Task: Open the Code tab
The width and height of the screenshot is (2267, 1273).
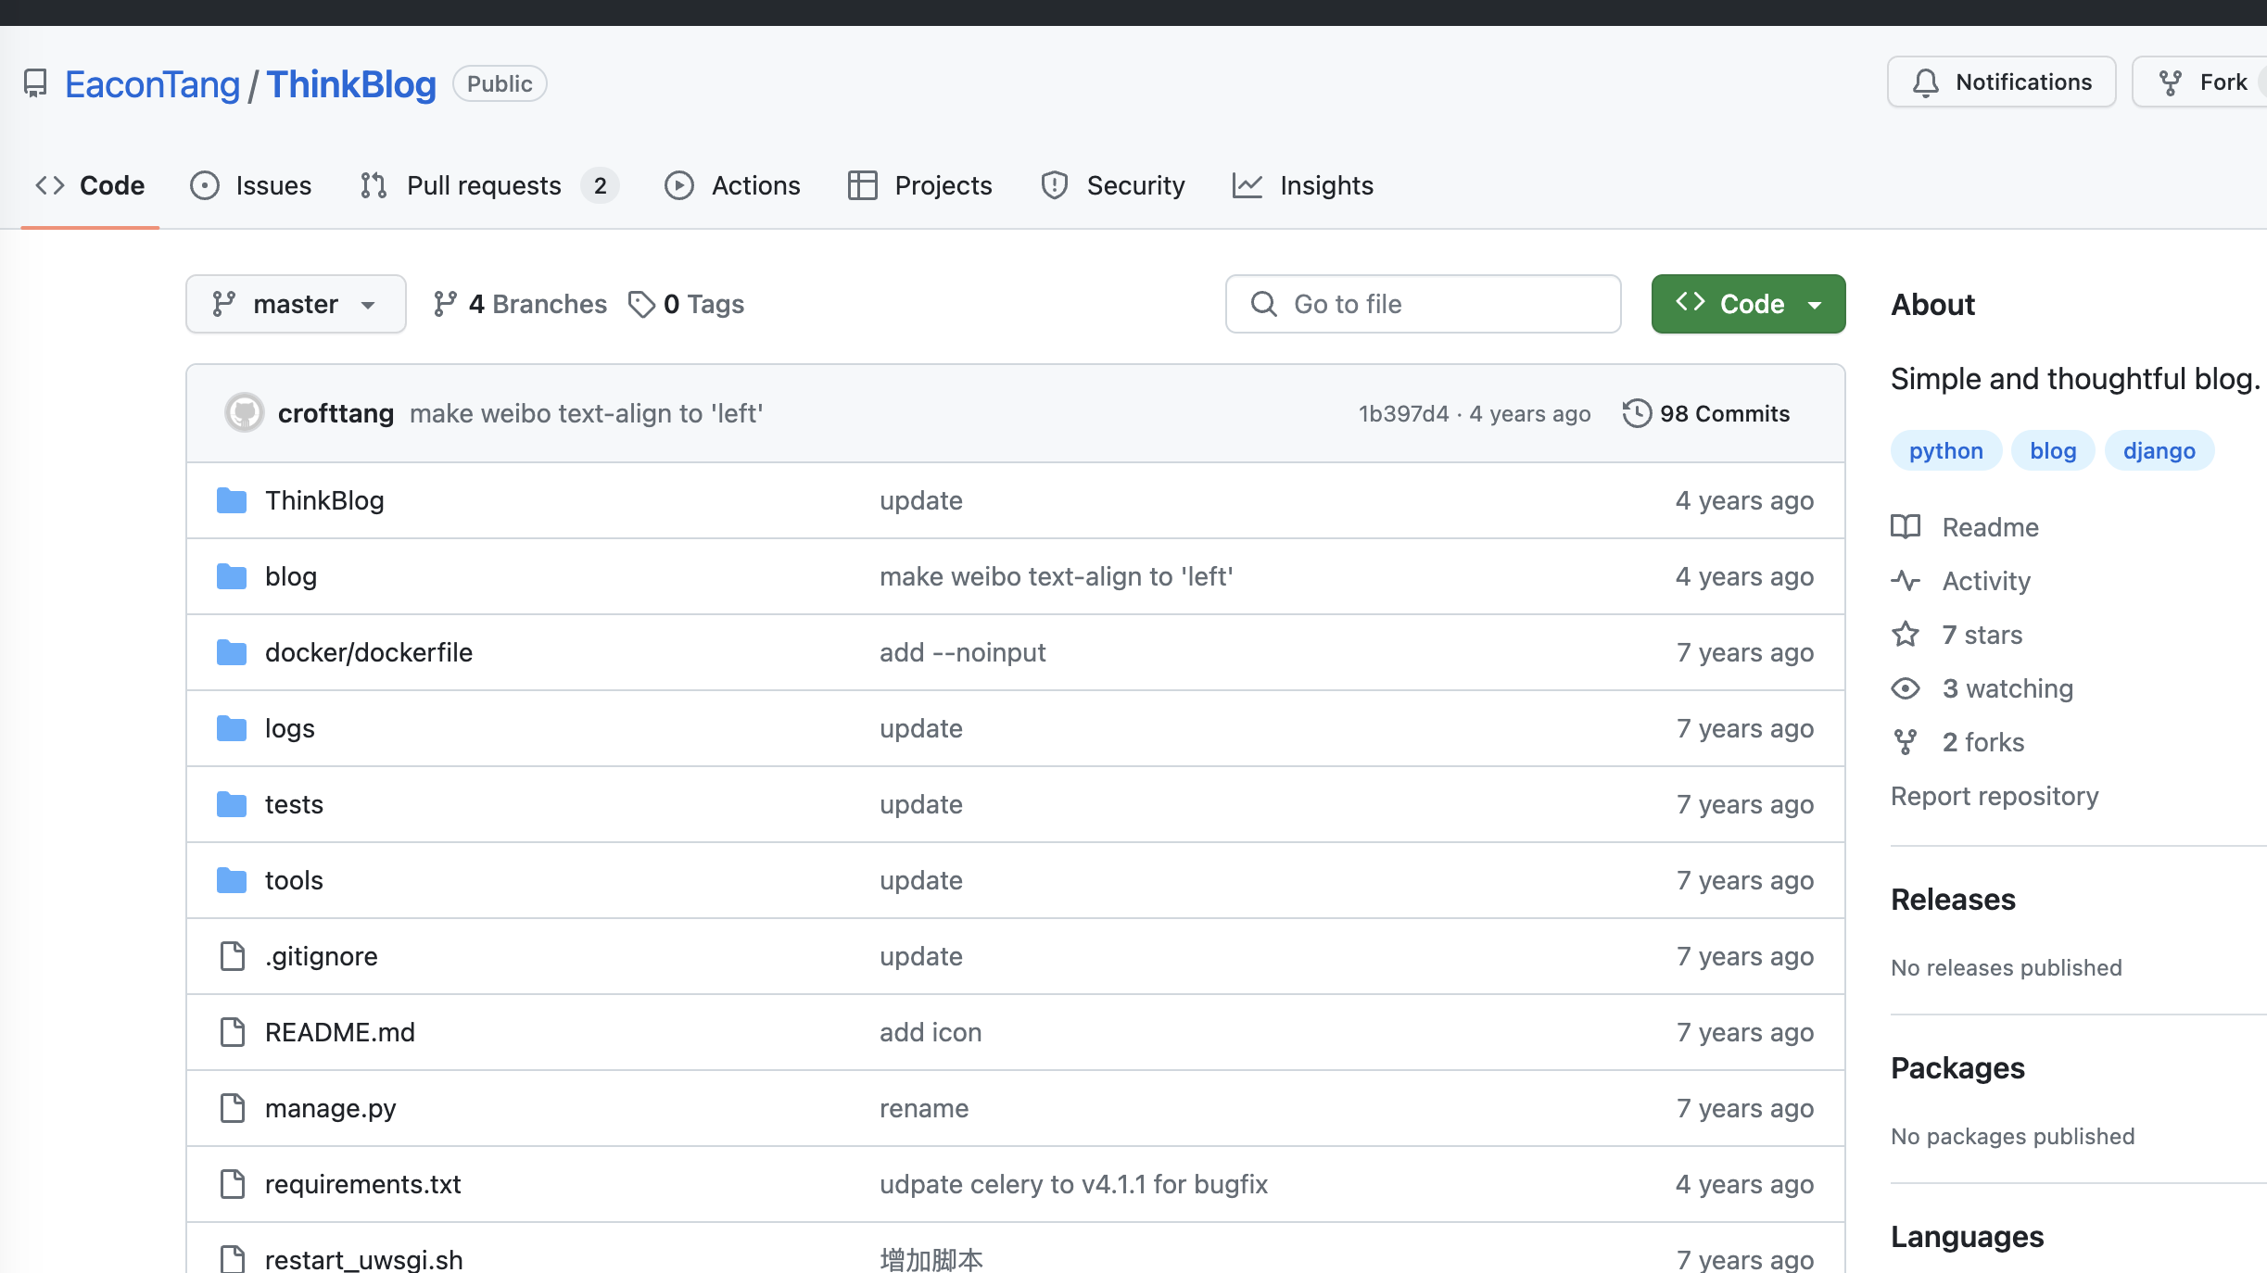Action: pos(90,185)
